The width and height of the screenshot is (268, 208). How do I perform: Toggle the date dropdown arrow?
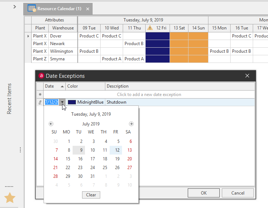62,102
